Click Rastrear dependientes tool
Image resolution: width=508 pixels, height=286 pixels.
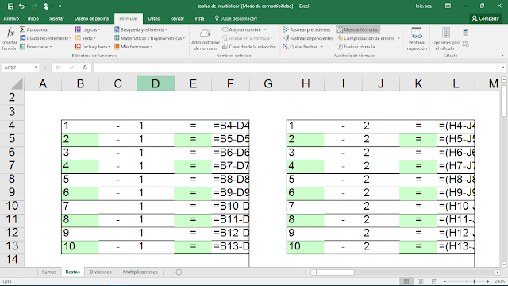[x=308, y=38]
